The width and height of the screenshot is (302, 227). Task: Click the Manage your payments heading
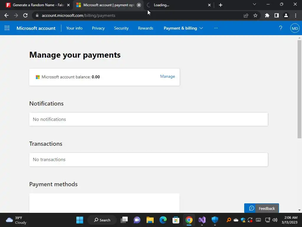tap(75, 55)
